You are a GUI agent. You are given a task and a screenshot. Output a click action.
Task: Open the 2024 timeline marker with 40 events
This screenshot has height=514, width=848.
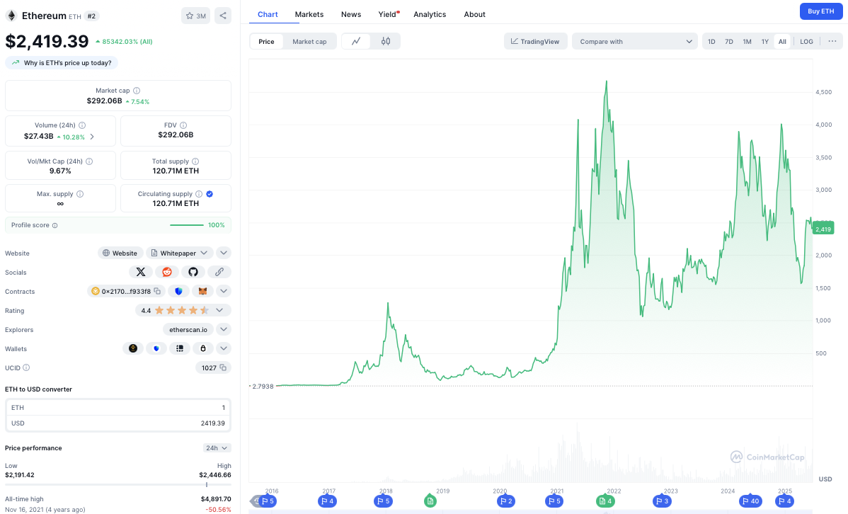750,501
